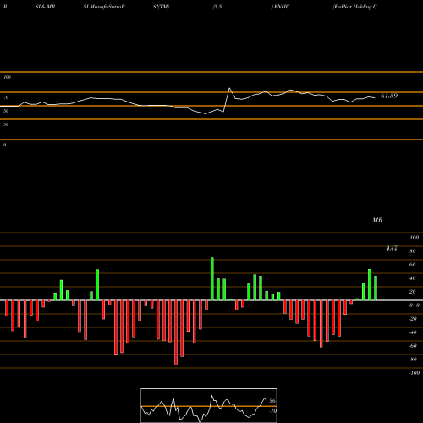Click the '(FedNat Holding C' title text
The width and height of the screenshot is (423, 423).
tap(354, 7)
